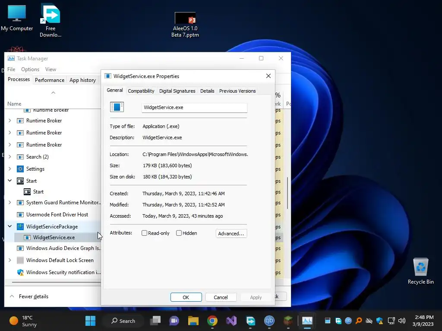The image size is (442, 331).
Task: Click the Task Manager vertical scrollbar
Action: [x=287, y=193]
